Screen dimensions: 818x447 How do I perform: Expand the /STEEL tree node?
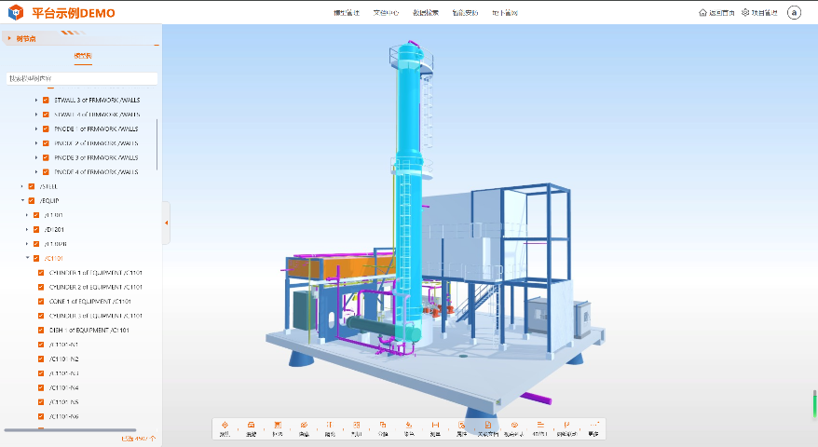(x=21, y=186)
